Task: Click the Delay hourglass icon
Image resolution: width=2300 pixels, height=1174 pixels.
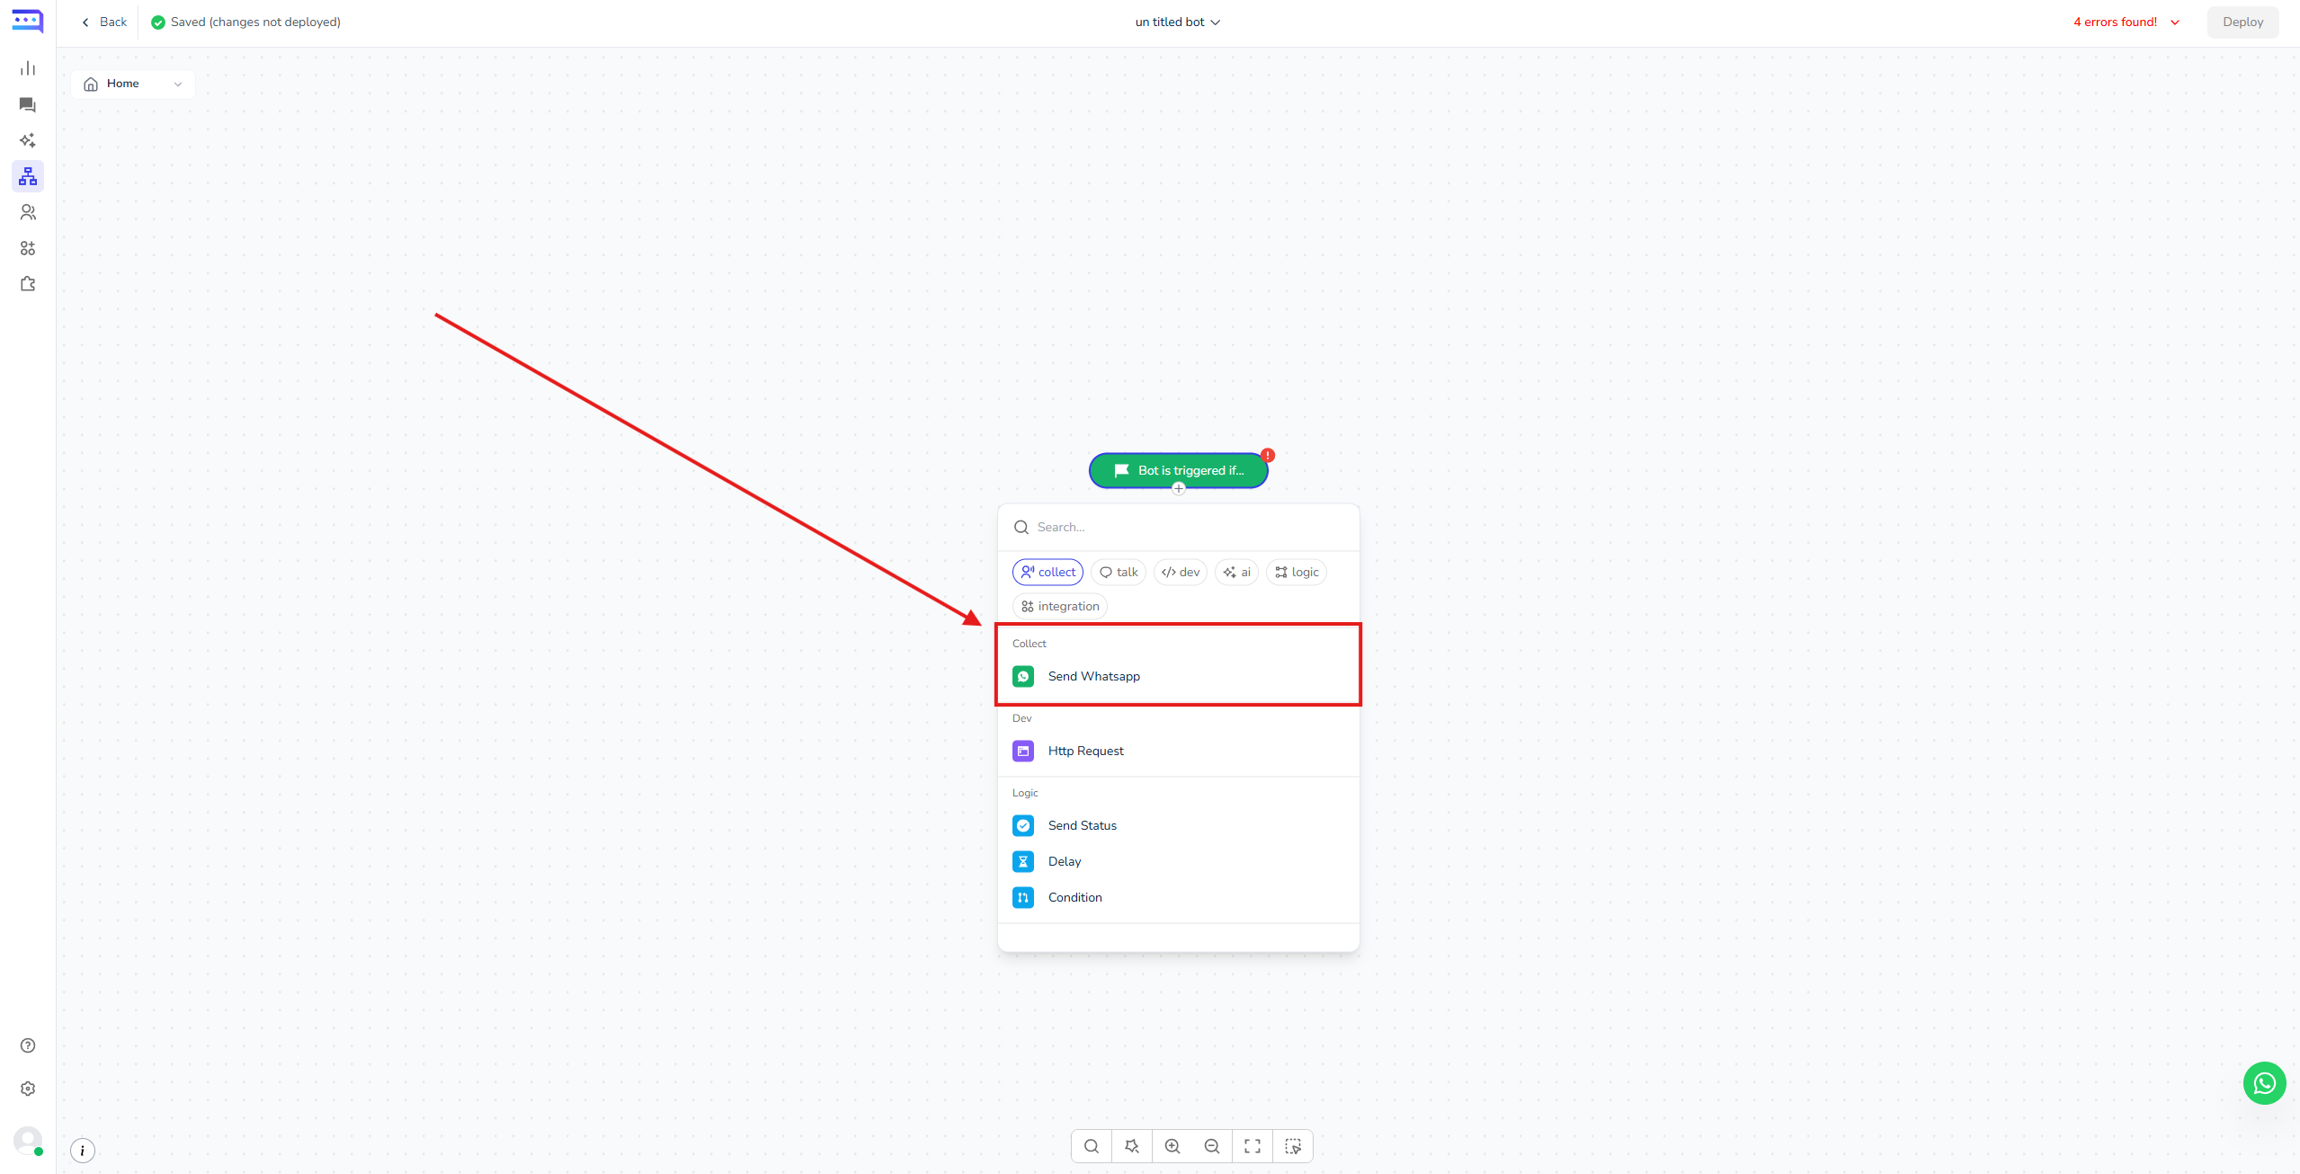Action: [x=1023, y=861]
